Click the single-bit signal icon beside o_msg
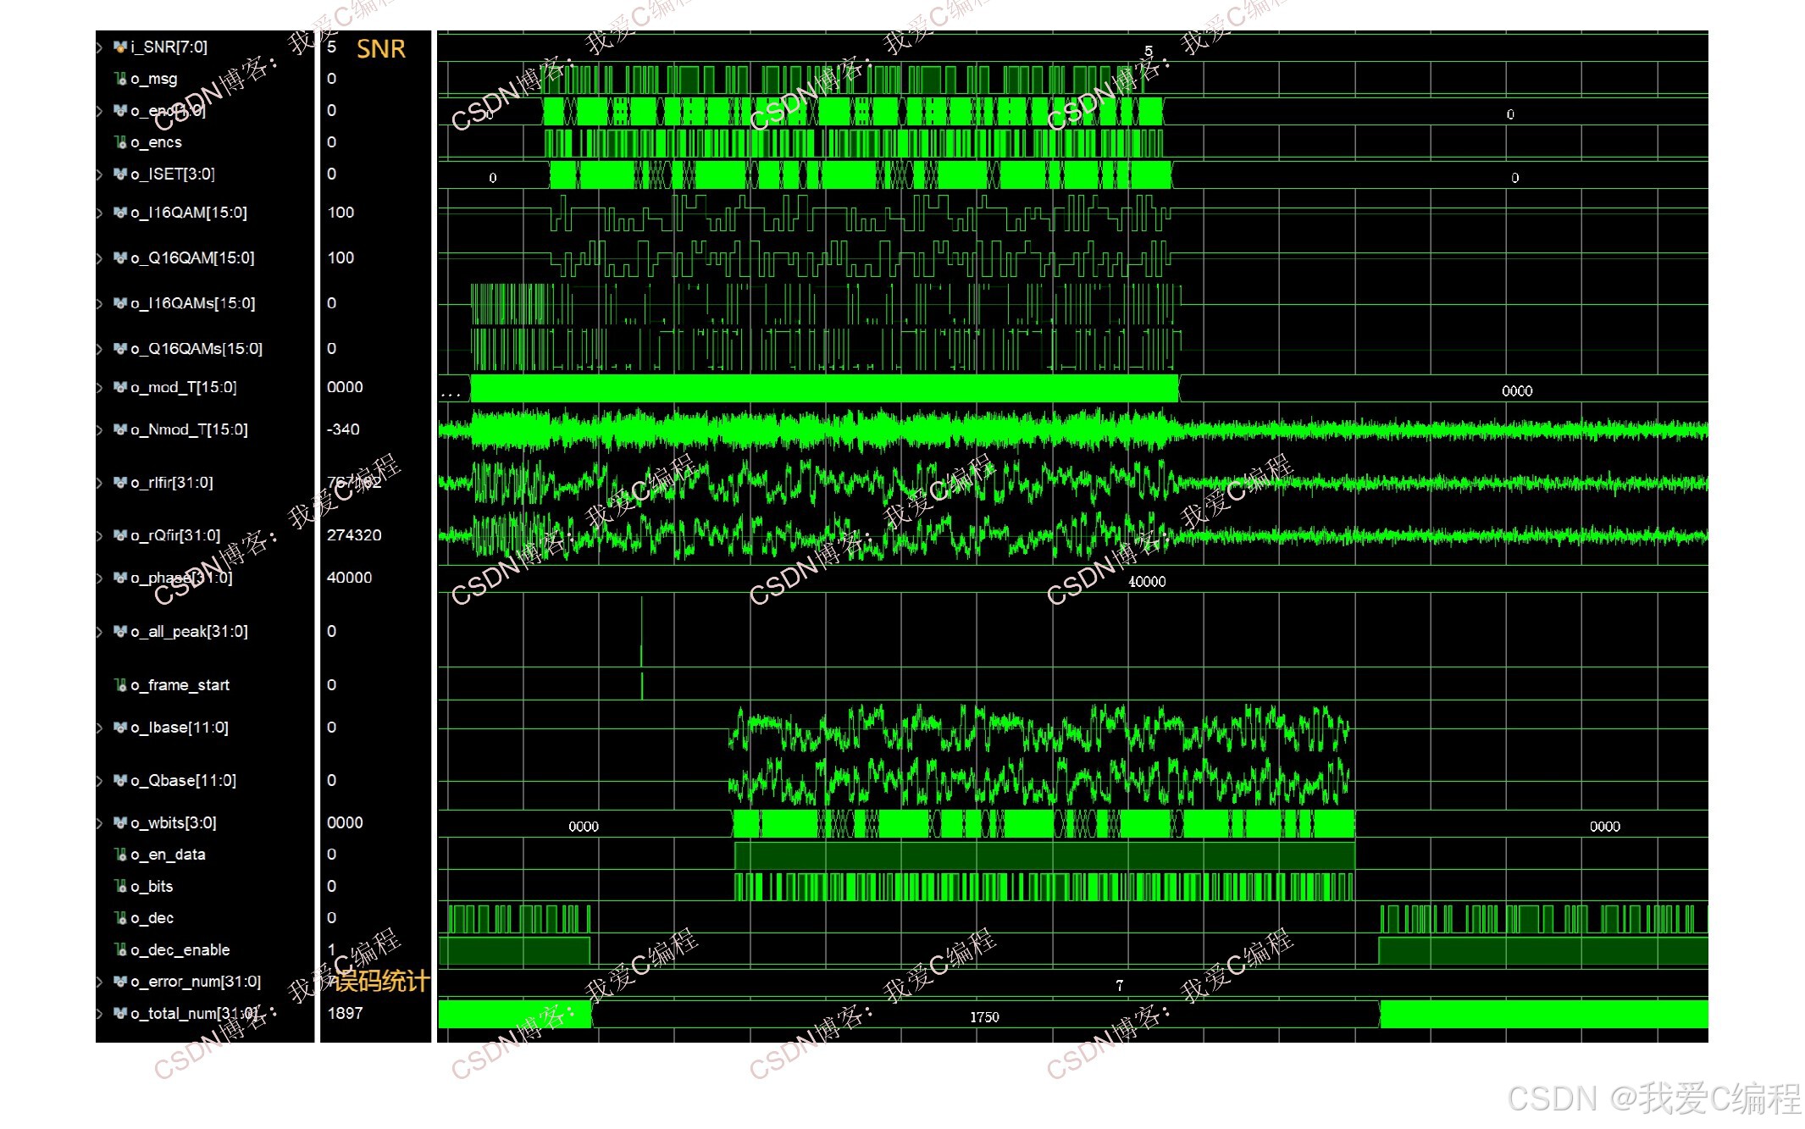Image resolution: width=1805 pixels, height=1129 pixels. 120,79
